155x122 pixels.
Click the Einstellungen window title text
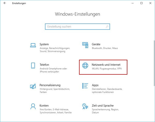19,3
